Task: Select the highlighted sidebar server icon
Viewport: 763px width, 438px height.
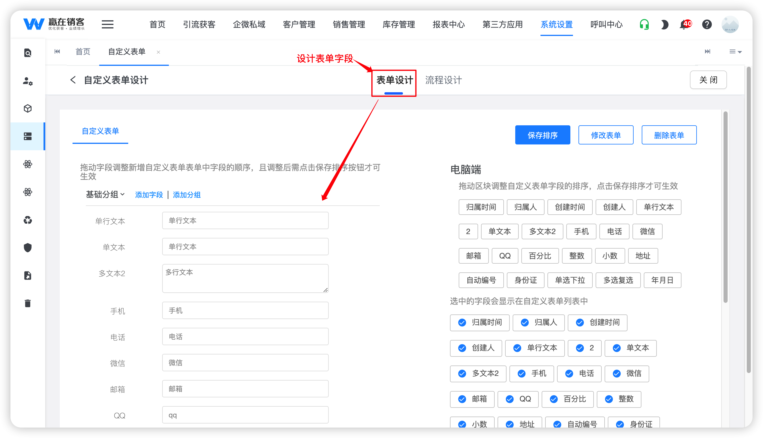Action: (28, 136)
